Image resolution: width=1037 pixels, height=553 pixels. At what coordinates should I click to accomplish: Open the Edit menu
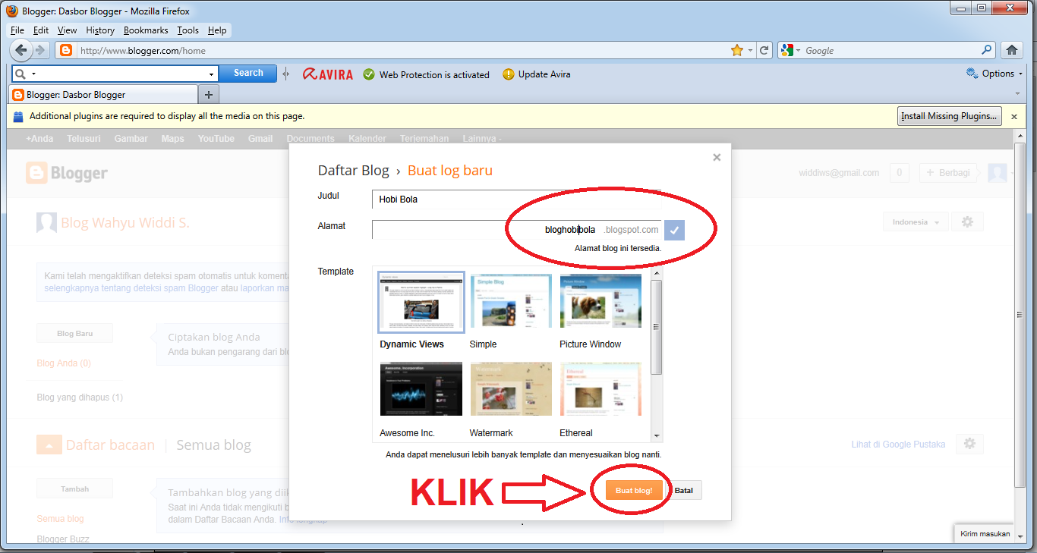pos(40,30)
